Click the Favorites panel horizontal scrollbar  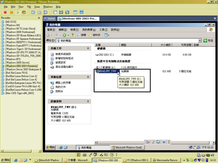21,151
